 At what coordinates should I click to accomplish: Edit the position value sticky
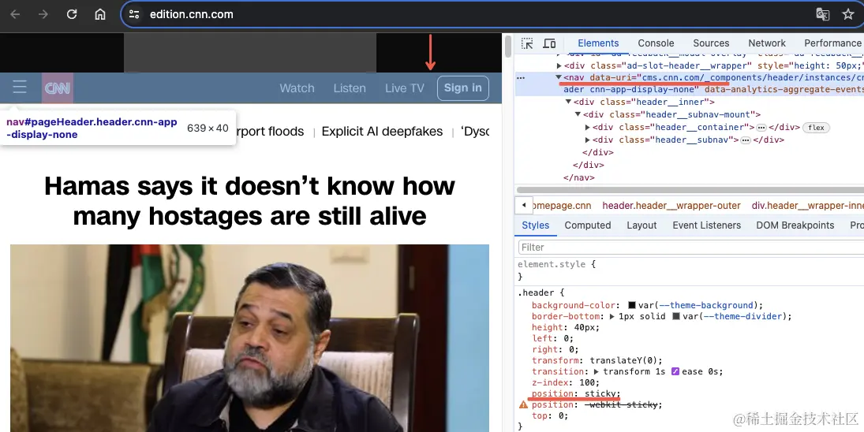click(x=600, y=393)
